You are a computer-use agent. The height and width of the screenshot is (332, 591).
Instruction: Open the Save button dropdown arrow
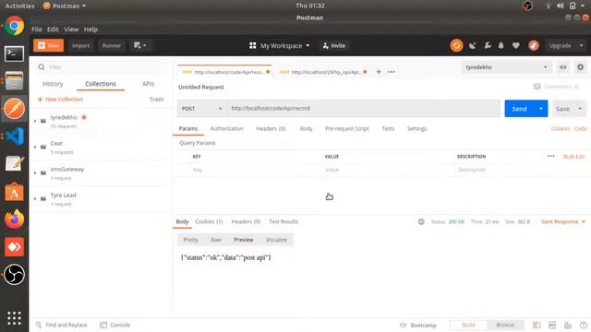tap(580, 109)
